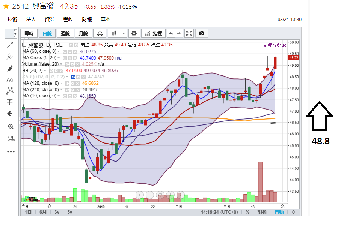Redo the last chart action
This screenshot has width=338, height=225.
[179, 33]
